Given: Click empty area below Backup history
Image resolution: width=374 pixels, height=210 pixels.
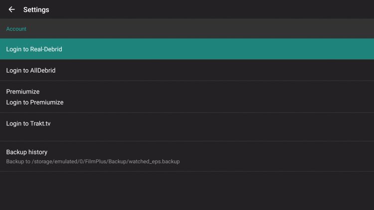Looking at the screenshot, I should tap(187, 191).
